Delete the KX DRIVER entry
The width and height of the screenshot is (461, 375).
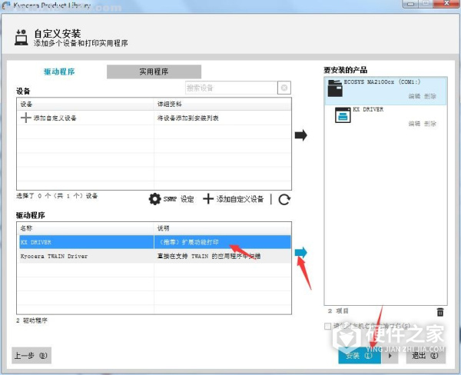[429, 124]
